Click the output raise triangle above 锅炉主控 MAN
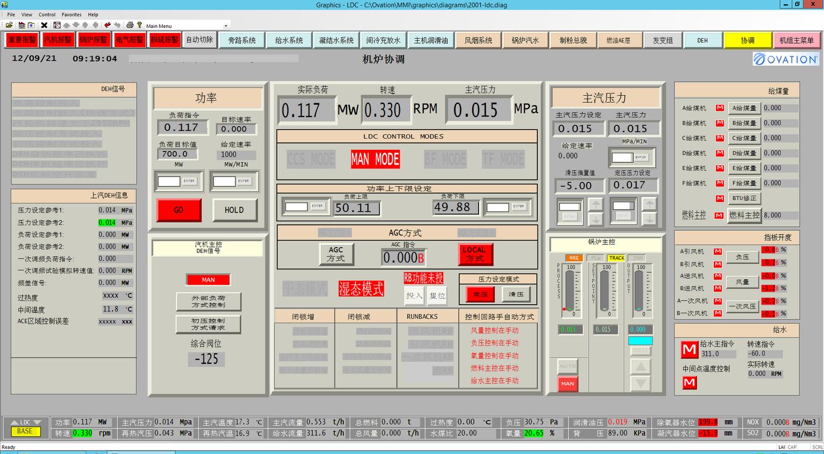 640,366
